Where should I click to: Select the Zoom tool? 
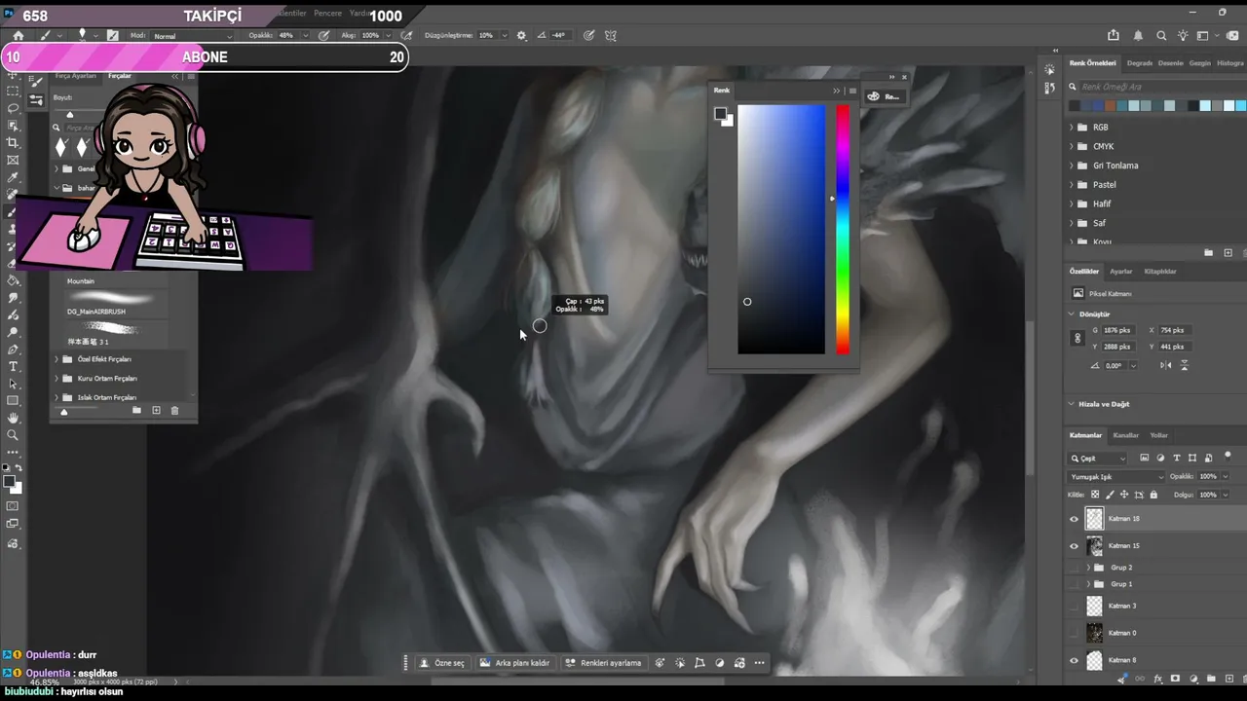click(x=13, y=435)
